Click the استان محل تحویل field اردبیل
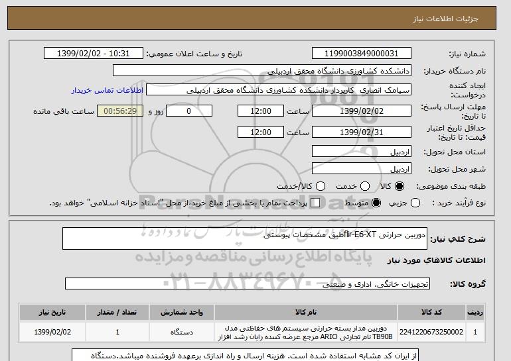511x361 pixels. click(362, 151)
